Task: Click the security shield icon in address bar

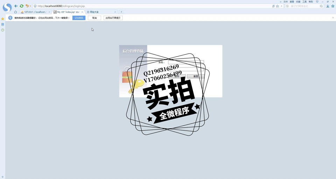Action: pos(35,6)
